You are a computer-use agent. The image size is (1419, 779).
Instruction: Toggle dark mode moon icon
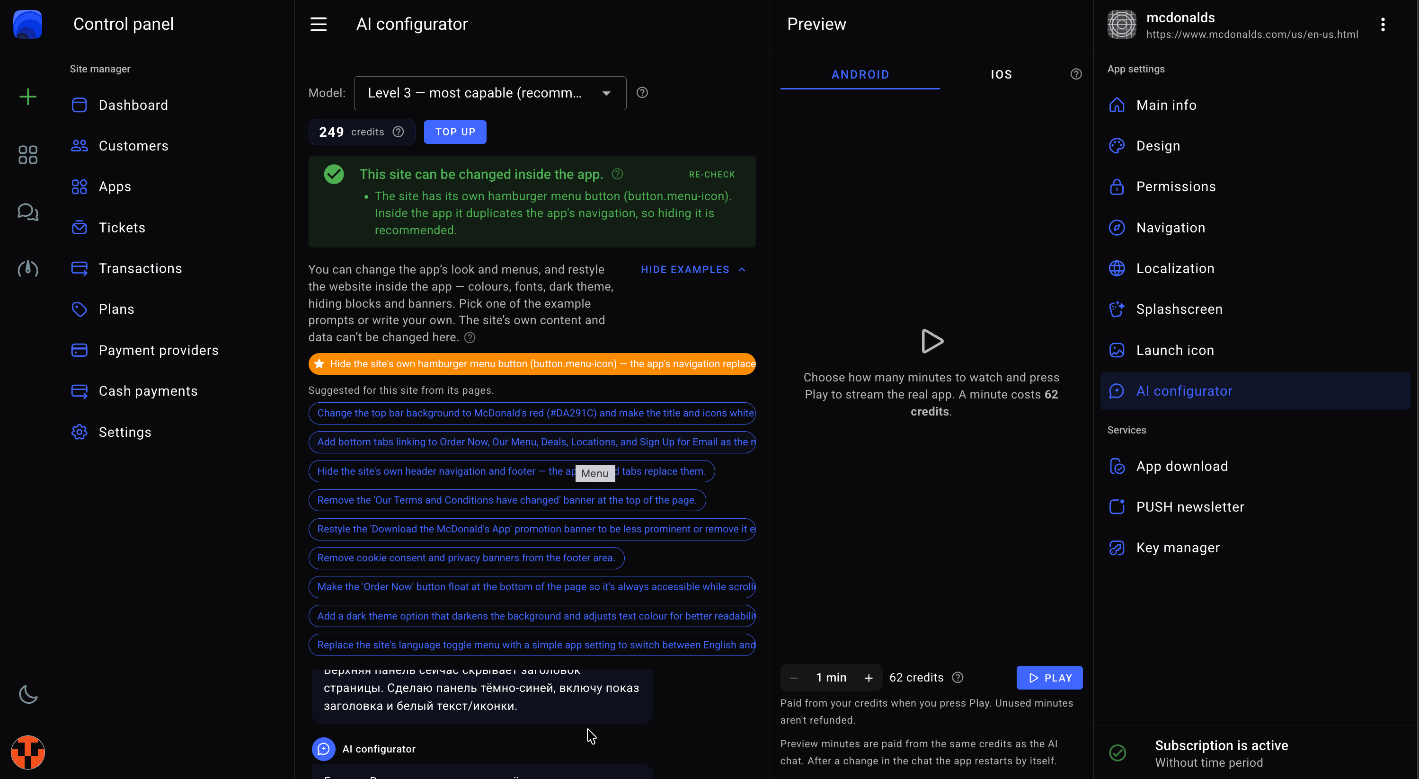coord(27,695)
